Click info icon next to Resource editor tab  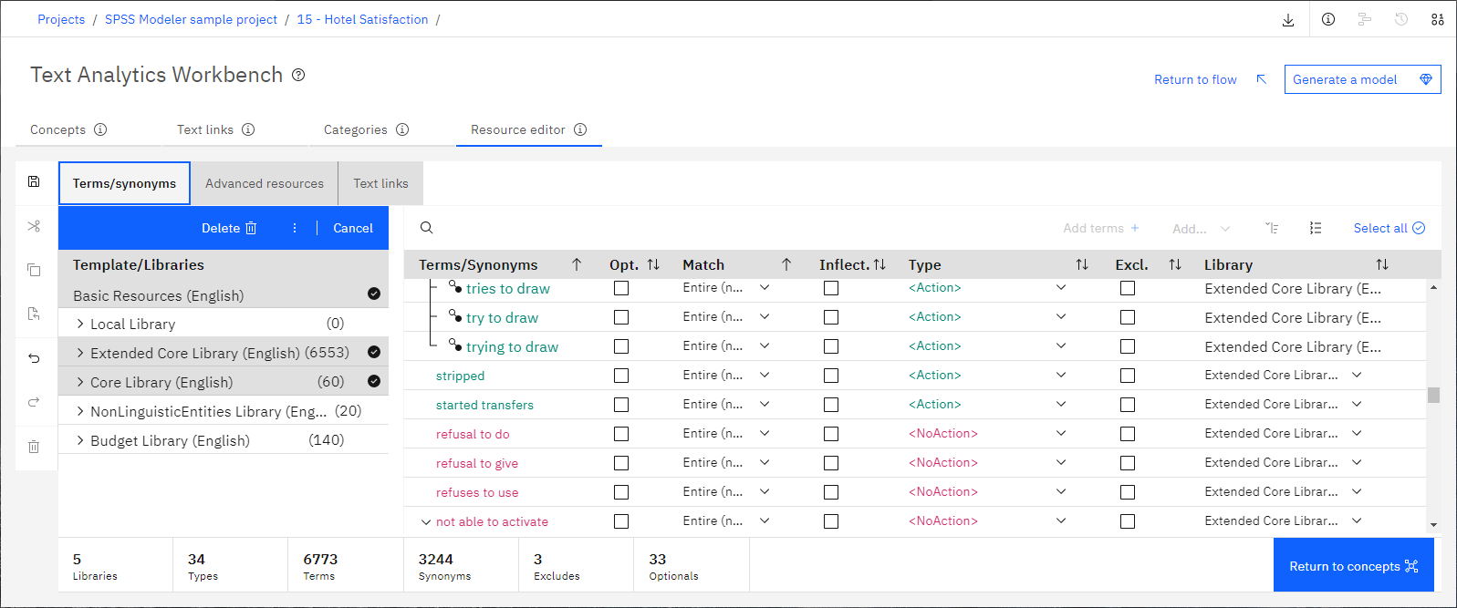(580, 129)
